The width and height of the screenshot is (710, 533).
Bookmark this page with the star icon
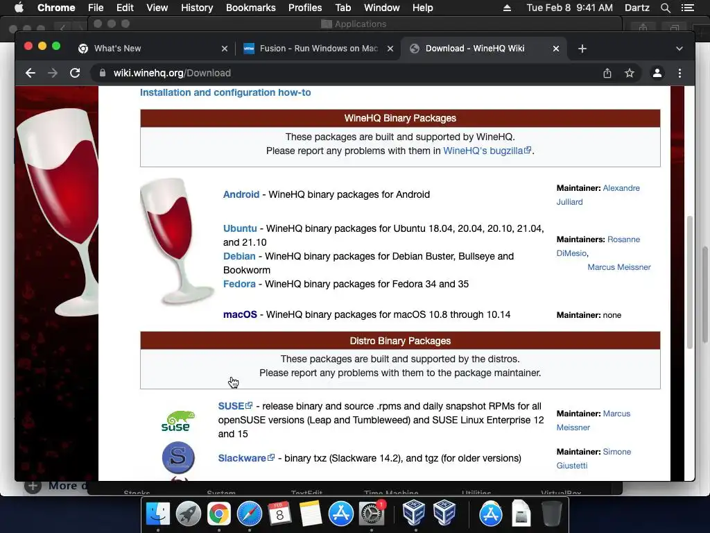tap(630, 73)
